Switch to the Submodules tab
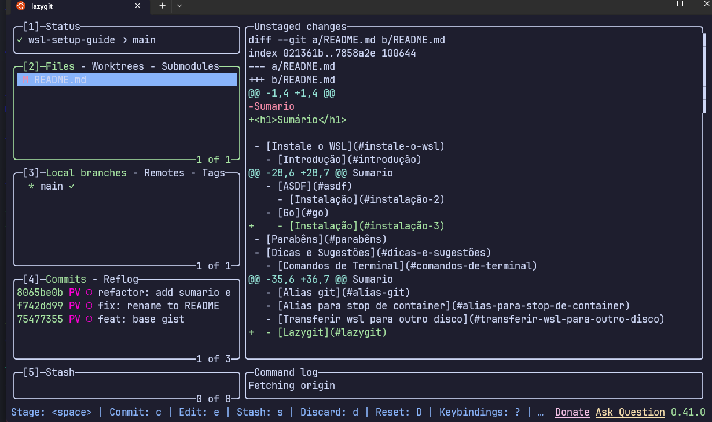 point(190,66)
